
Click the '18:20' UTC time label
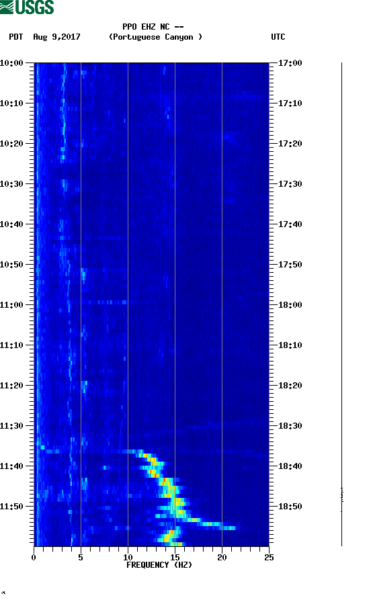coord(290,386)
